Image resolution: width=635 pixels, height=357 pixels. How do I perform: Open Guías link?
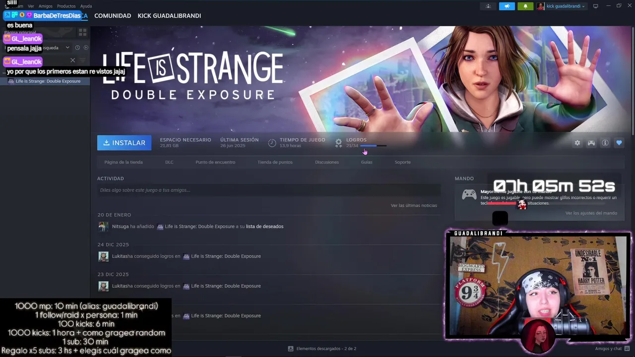pos(367,162)
